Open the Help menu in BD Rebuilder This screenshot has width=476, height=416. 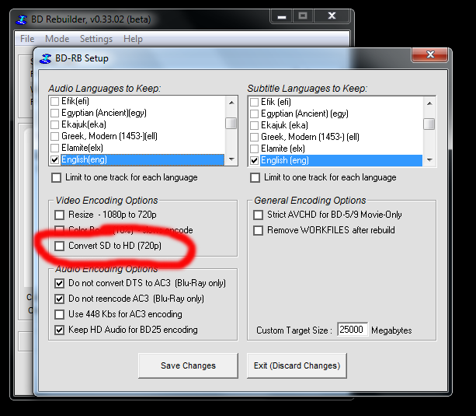click(133, 39)
